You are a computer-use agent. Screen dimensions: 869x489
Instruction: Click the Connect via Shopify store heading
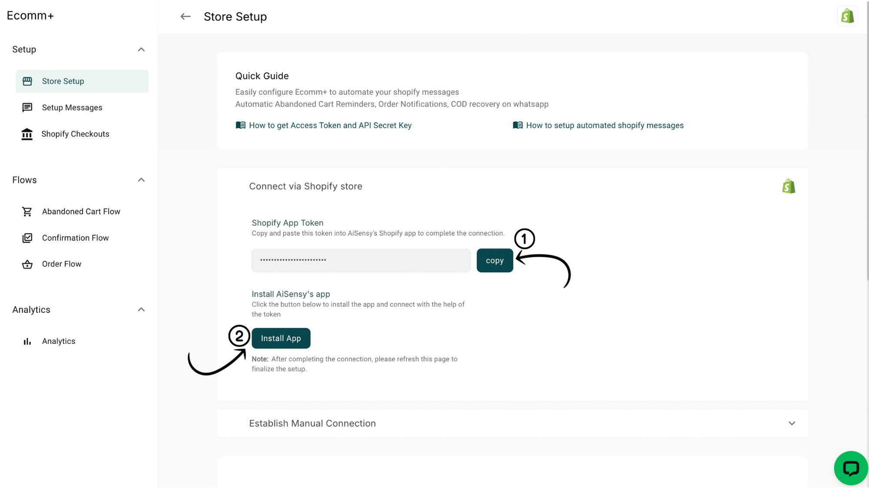[x=305, y=186]
